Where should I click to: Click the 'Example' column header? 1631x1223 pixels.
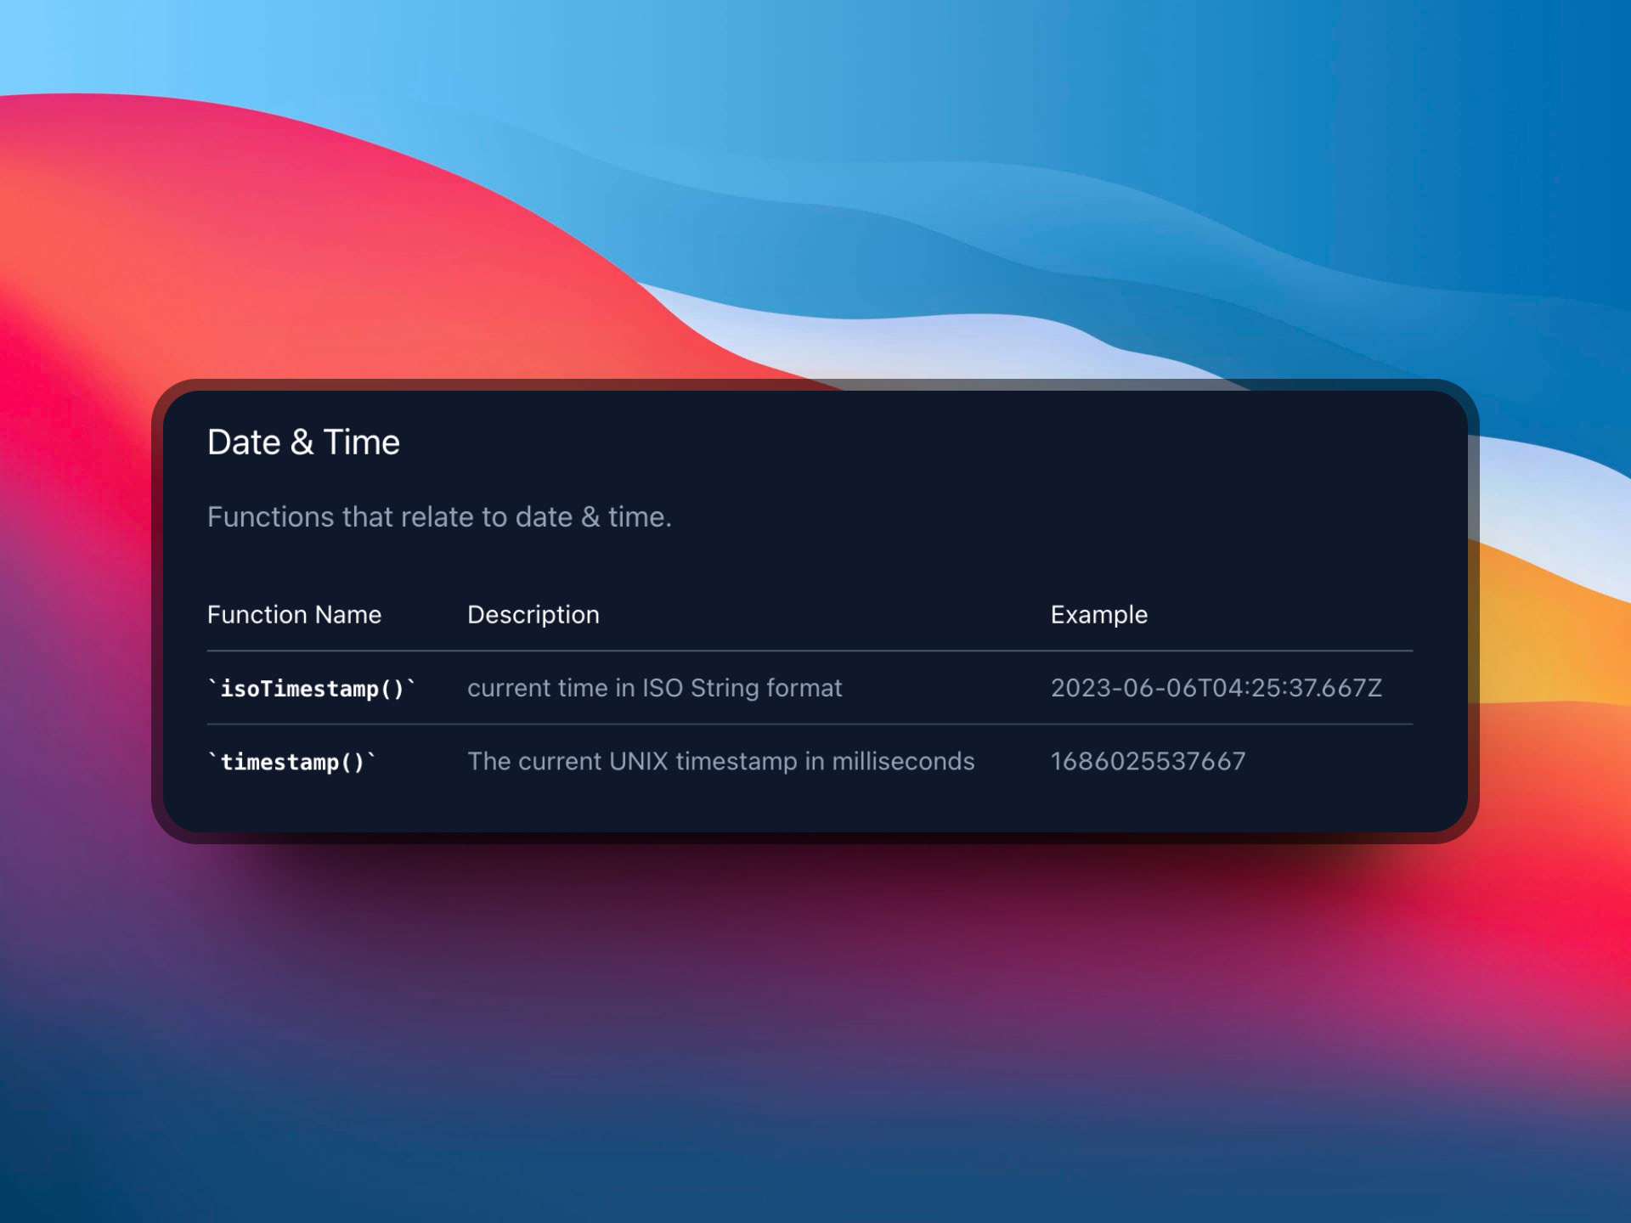pos(1098,614)
